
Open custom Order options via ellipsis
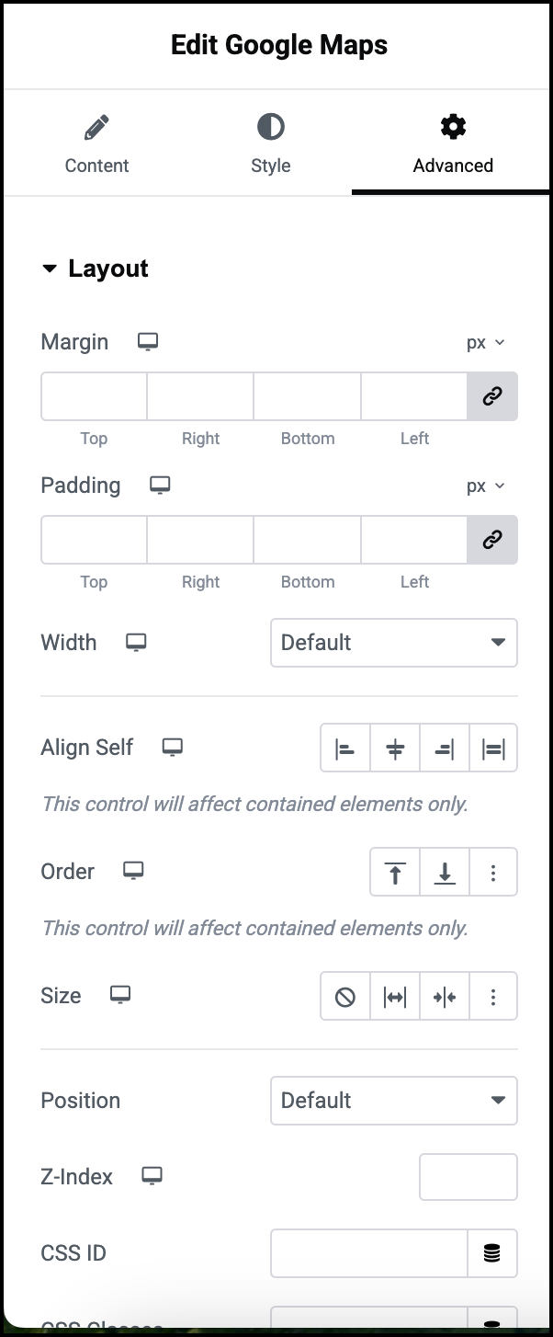click(x=493, y=872)
